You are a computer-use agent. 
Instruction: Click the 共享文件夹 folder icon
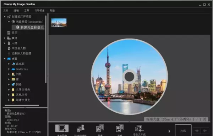(x=13, y=90)
